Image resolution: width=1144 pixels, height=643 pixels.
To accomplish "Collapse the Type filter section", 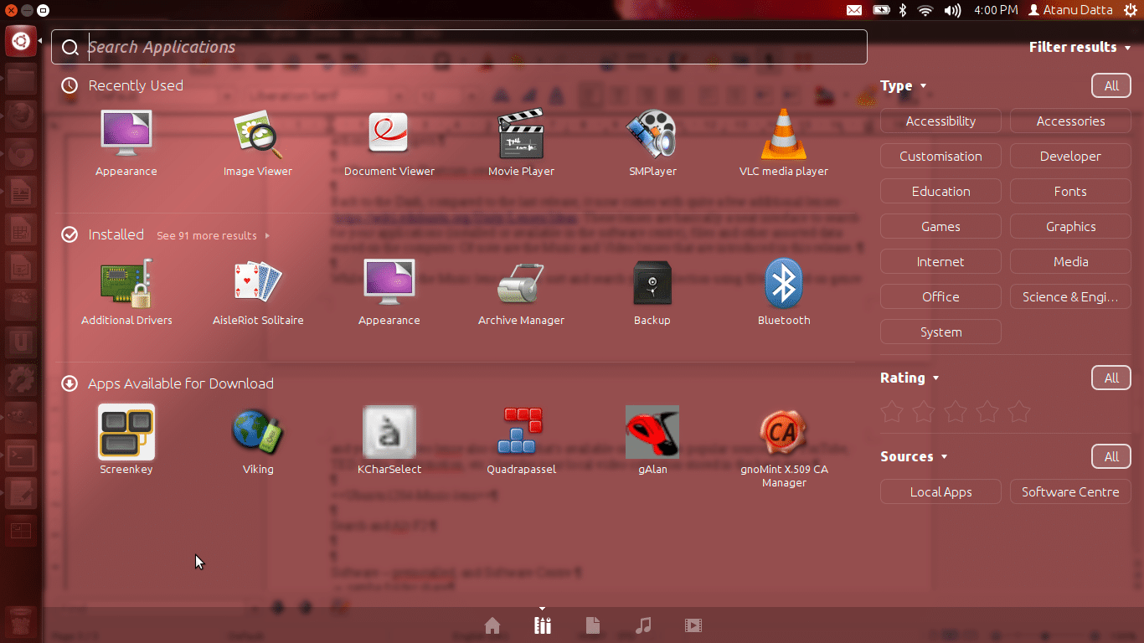I will click(x=903, y=86).
